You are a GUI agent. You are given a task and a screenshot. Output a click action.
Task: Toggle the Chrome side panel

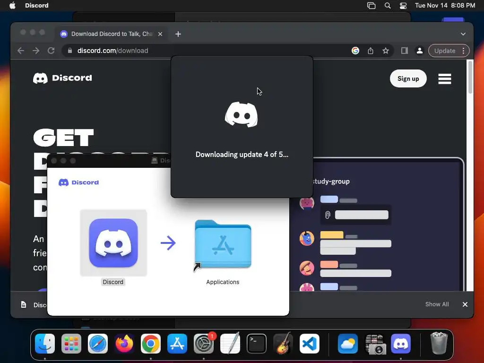click(x=405, y=51)
